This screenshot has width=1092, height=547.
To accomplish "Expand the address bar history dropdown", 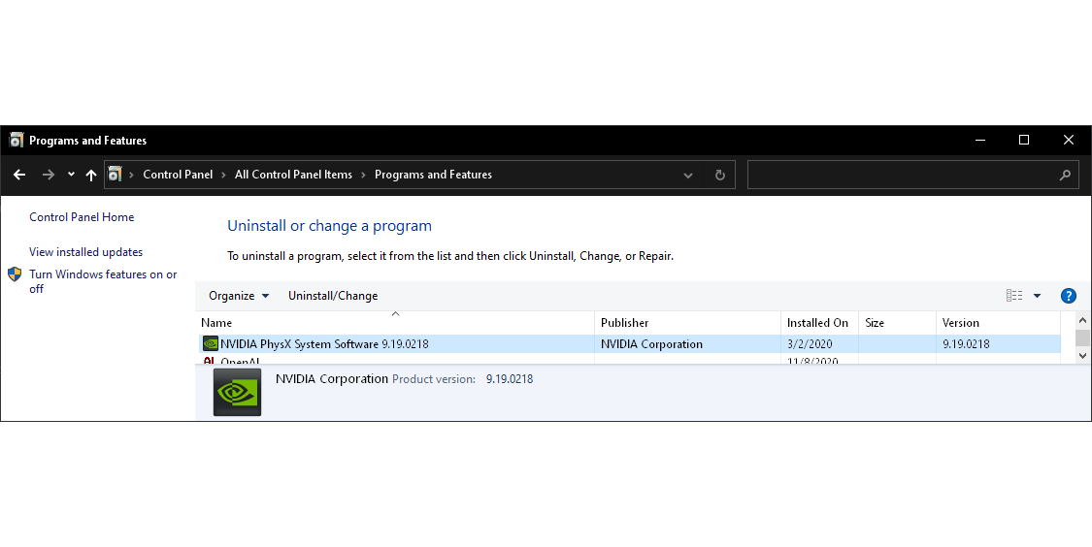I will [688, 175].
